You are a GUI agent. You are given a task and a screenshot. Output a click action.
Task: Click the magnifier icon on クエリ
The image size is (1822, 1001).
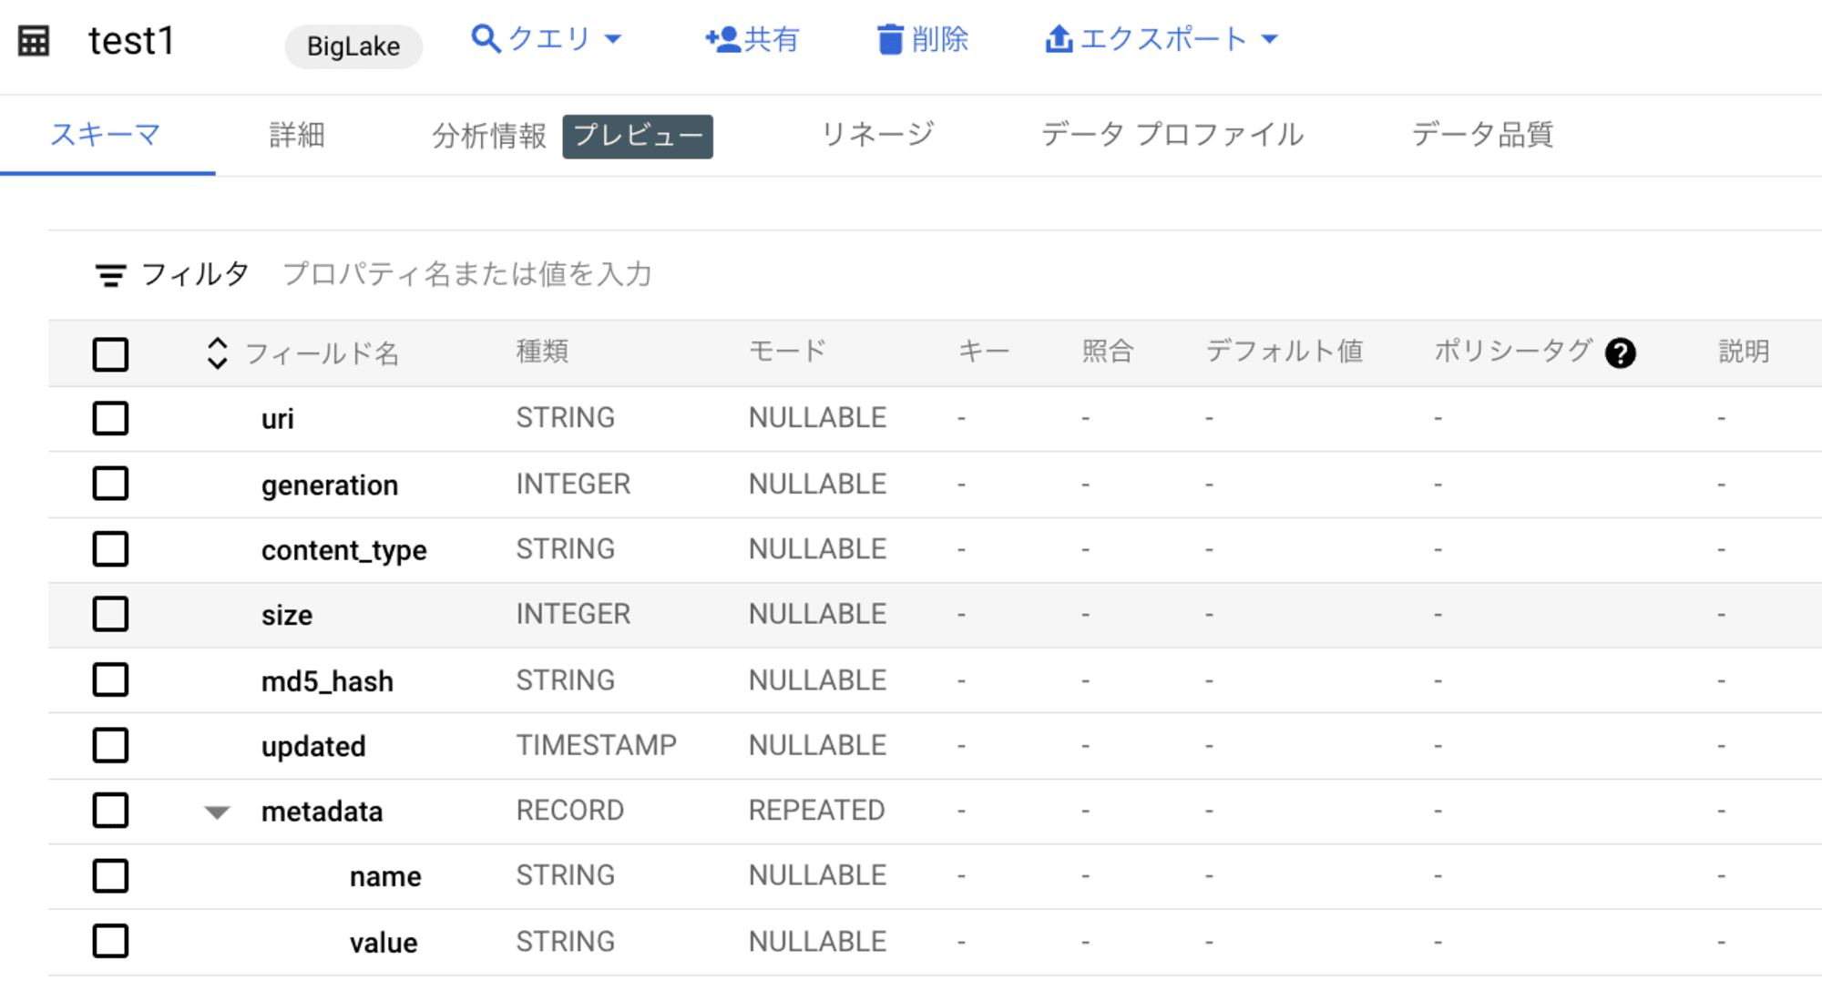[486, 39]
